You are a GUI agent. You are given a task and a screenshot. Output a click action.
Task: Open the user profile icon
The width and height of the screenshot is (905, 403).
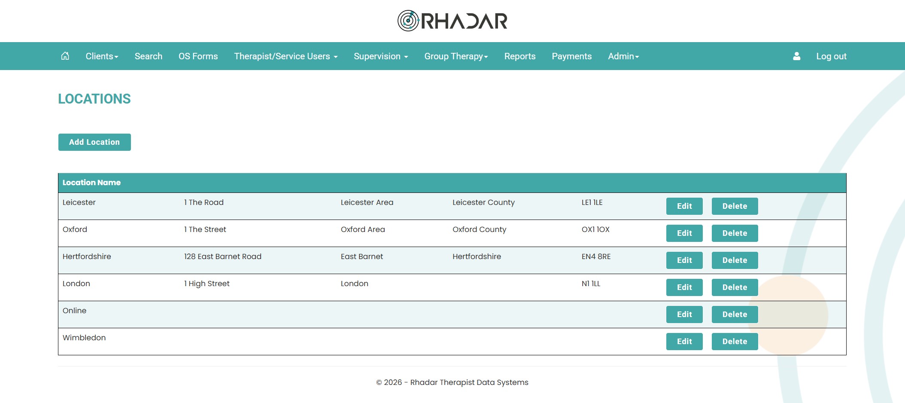tap(796, 56)
